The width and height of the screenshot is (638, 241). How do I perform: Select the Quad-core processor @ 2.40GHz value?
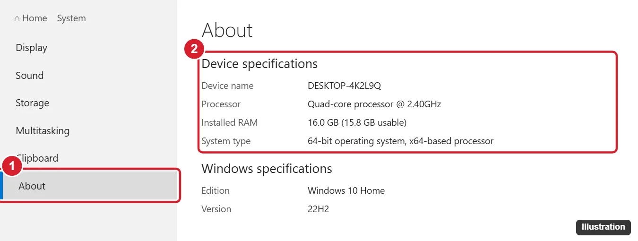pyautogui.click(x=374, y=104)
